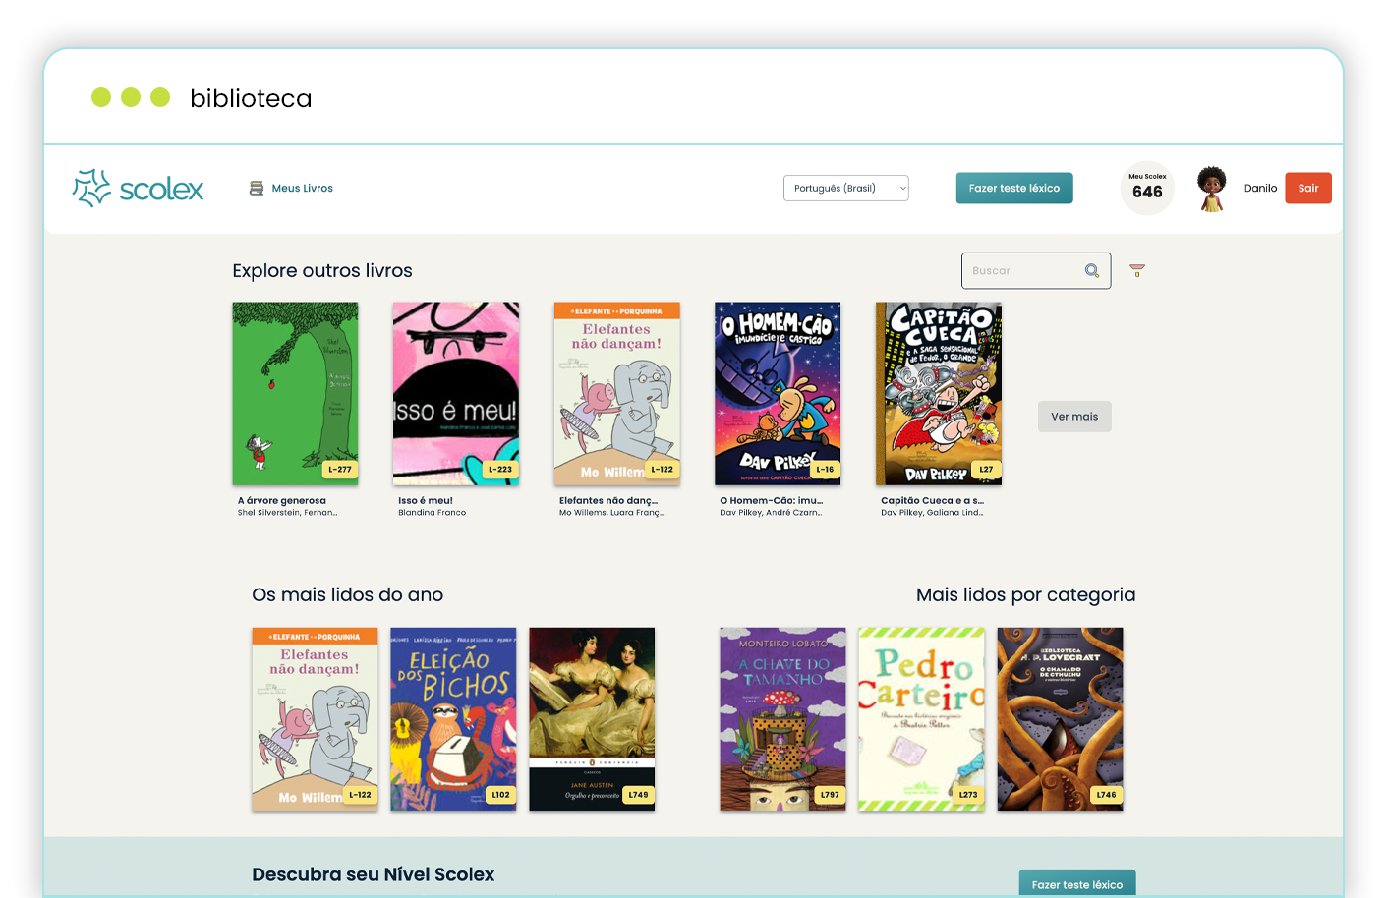Click inside the Buscar search field
1387x898 pixels.
(1022, 270)
